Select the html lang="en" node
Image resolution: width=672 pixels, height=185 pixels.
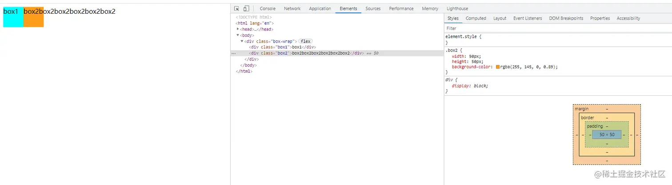pos(255,23)
